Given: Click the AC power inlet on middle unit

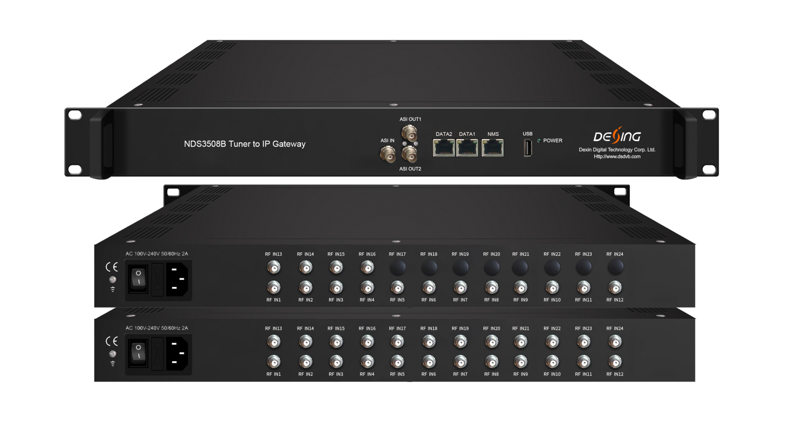Looking at the screenshot, I should coord(177,279).
